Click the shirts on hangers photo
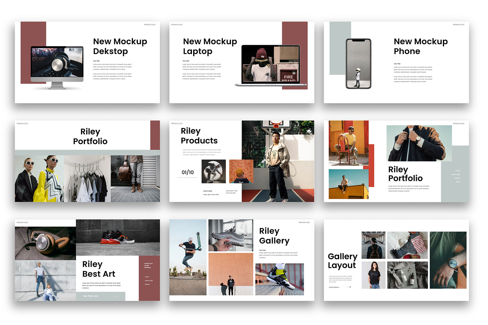488x325 pixels. pos(87,178)
